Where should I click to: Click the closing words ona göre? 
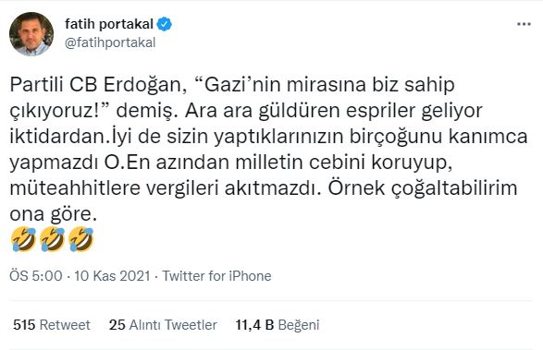(53, 214)
